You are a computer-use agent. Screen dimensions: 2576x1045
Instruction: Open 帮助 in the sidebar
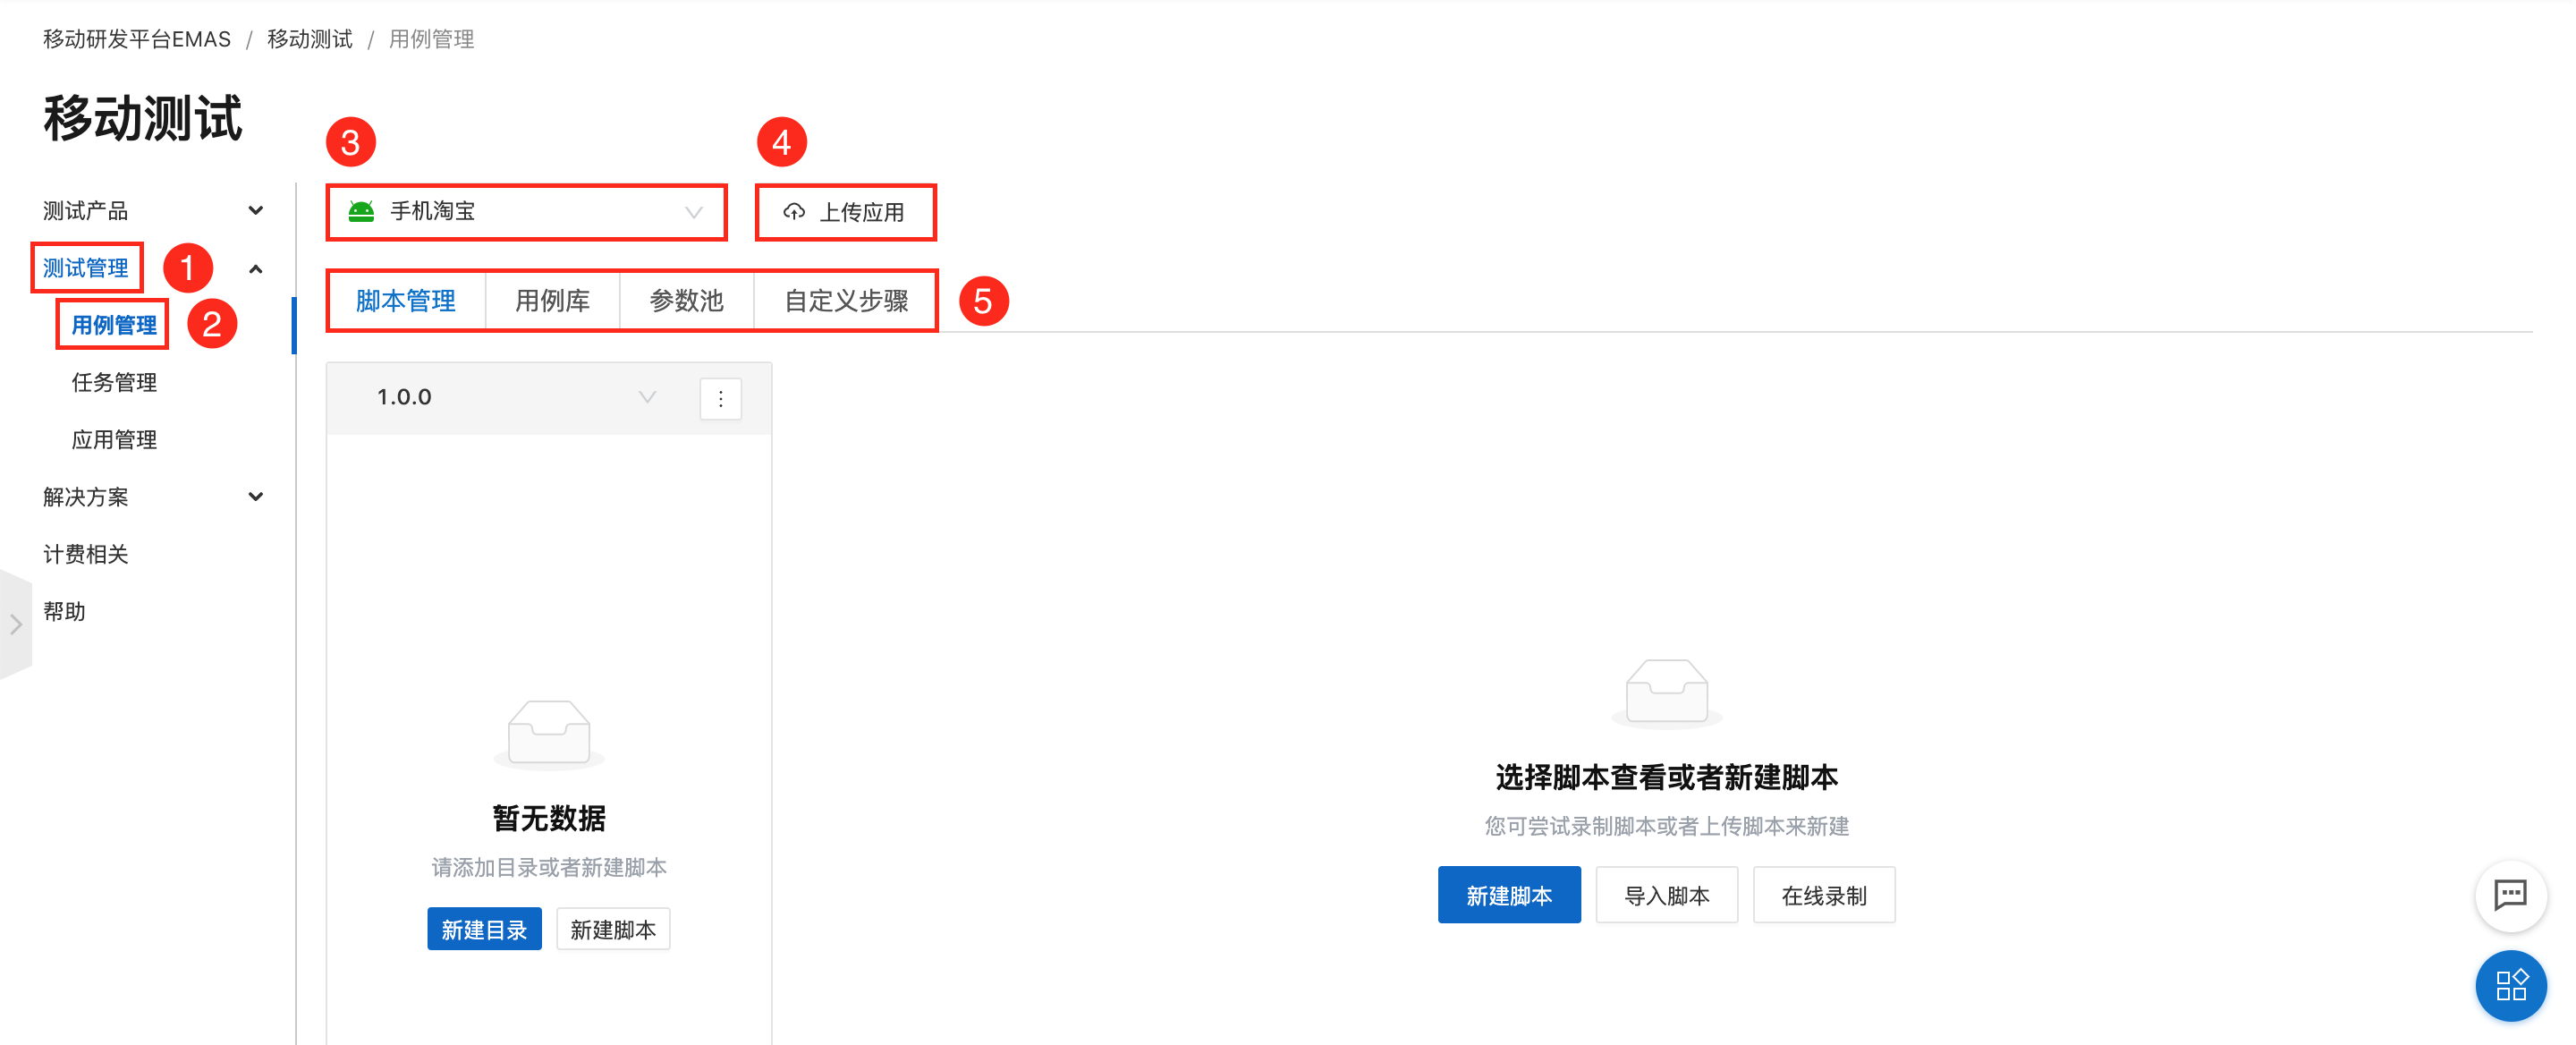[x=64, y=611]
